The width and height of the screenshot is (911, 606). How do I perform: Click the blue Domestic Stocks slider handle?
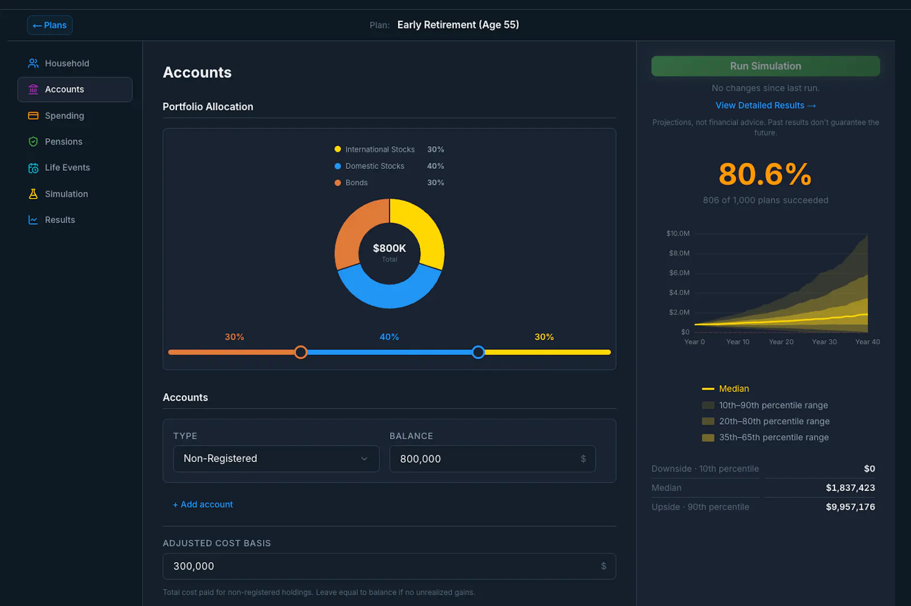(478, 352)
